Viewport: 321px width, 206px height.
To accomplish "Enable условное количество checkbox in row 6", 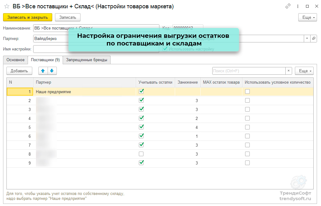I will click(x=248, y=136).
